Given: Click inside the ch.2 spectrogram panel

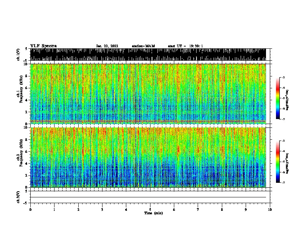Looking at the screenshot, I should [x=148, y=157].
